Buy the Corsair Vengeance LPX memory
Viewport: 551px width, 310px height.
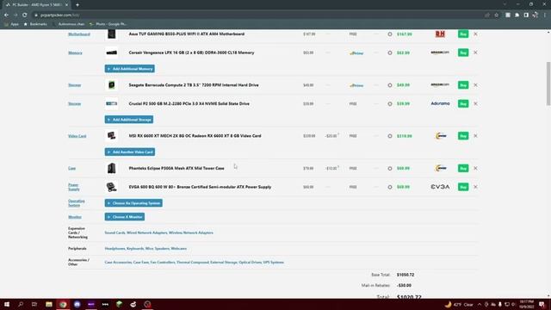(x=463, y=53)
